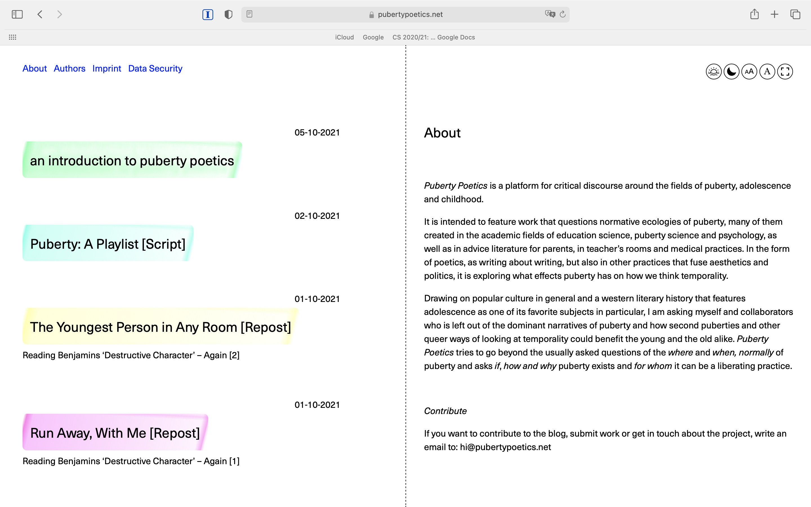
Task: Click the translate page icon
Action: pyautogui.click(x=550, y=14)
